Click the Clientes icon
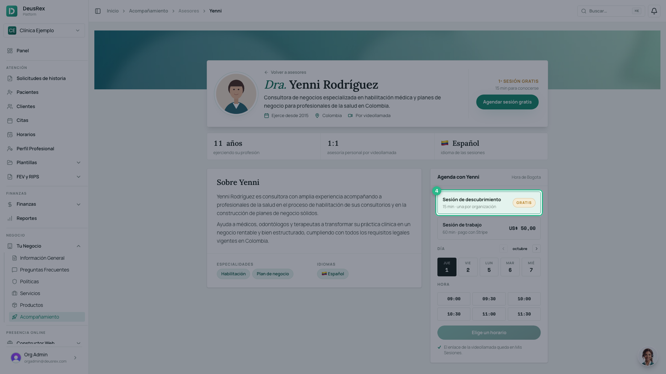666x374 pixels. pyautogui.click(x=10, y=107)
